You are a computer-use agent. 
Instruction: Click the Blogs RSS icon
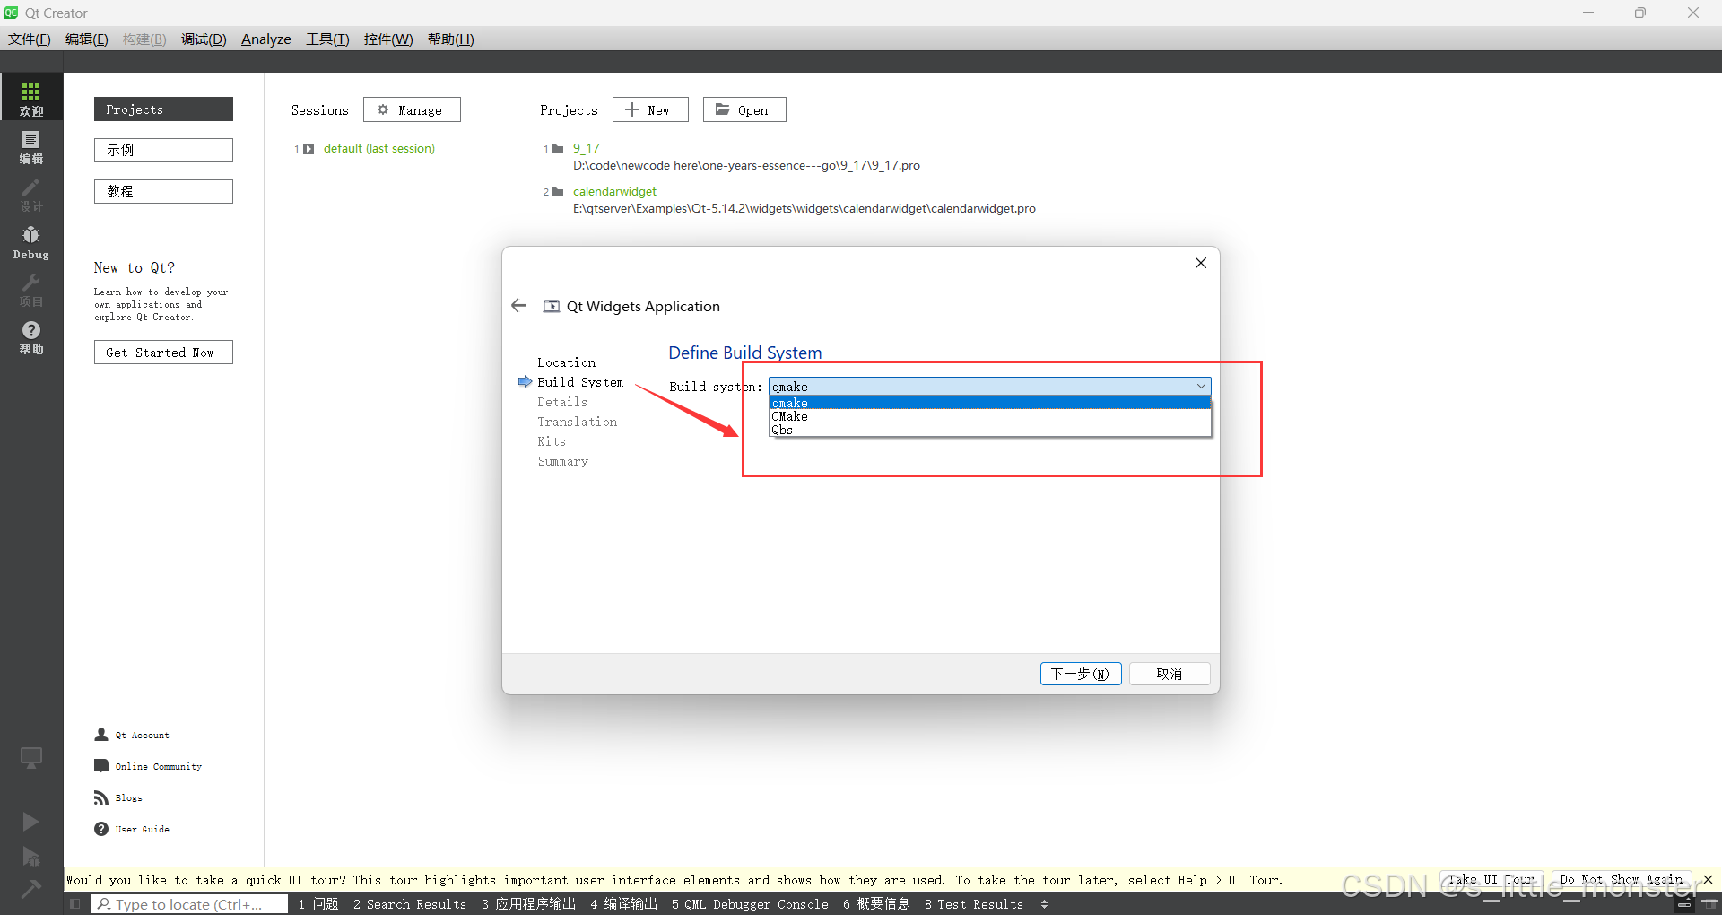[101, 797]
